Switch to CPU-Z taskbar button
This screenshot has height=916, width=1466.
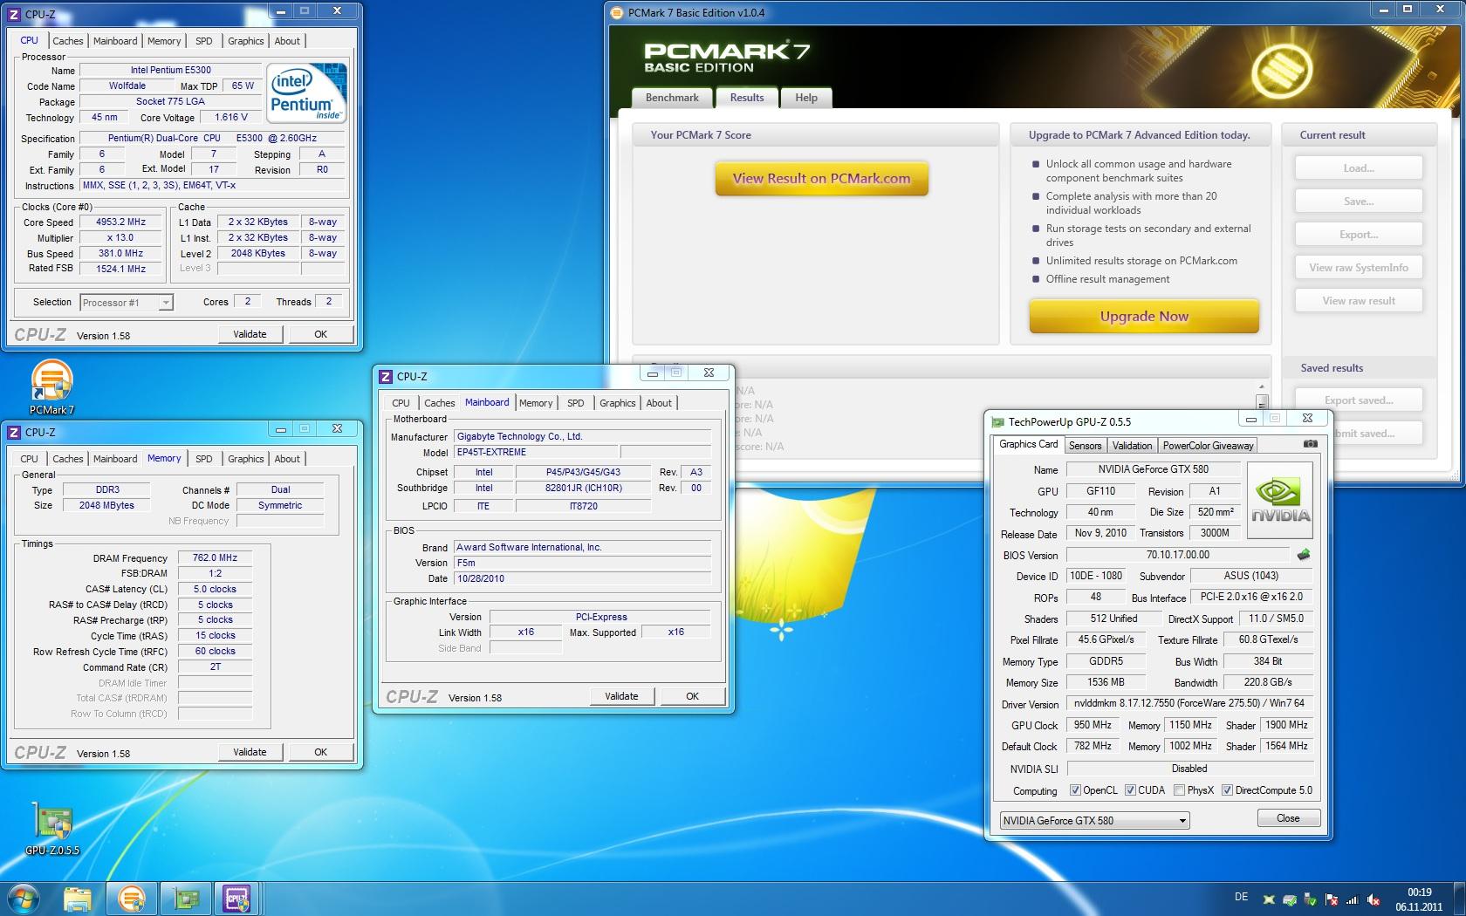pyautogui.click(x=236, y=899)
